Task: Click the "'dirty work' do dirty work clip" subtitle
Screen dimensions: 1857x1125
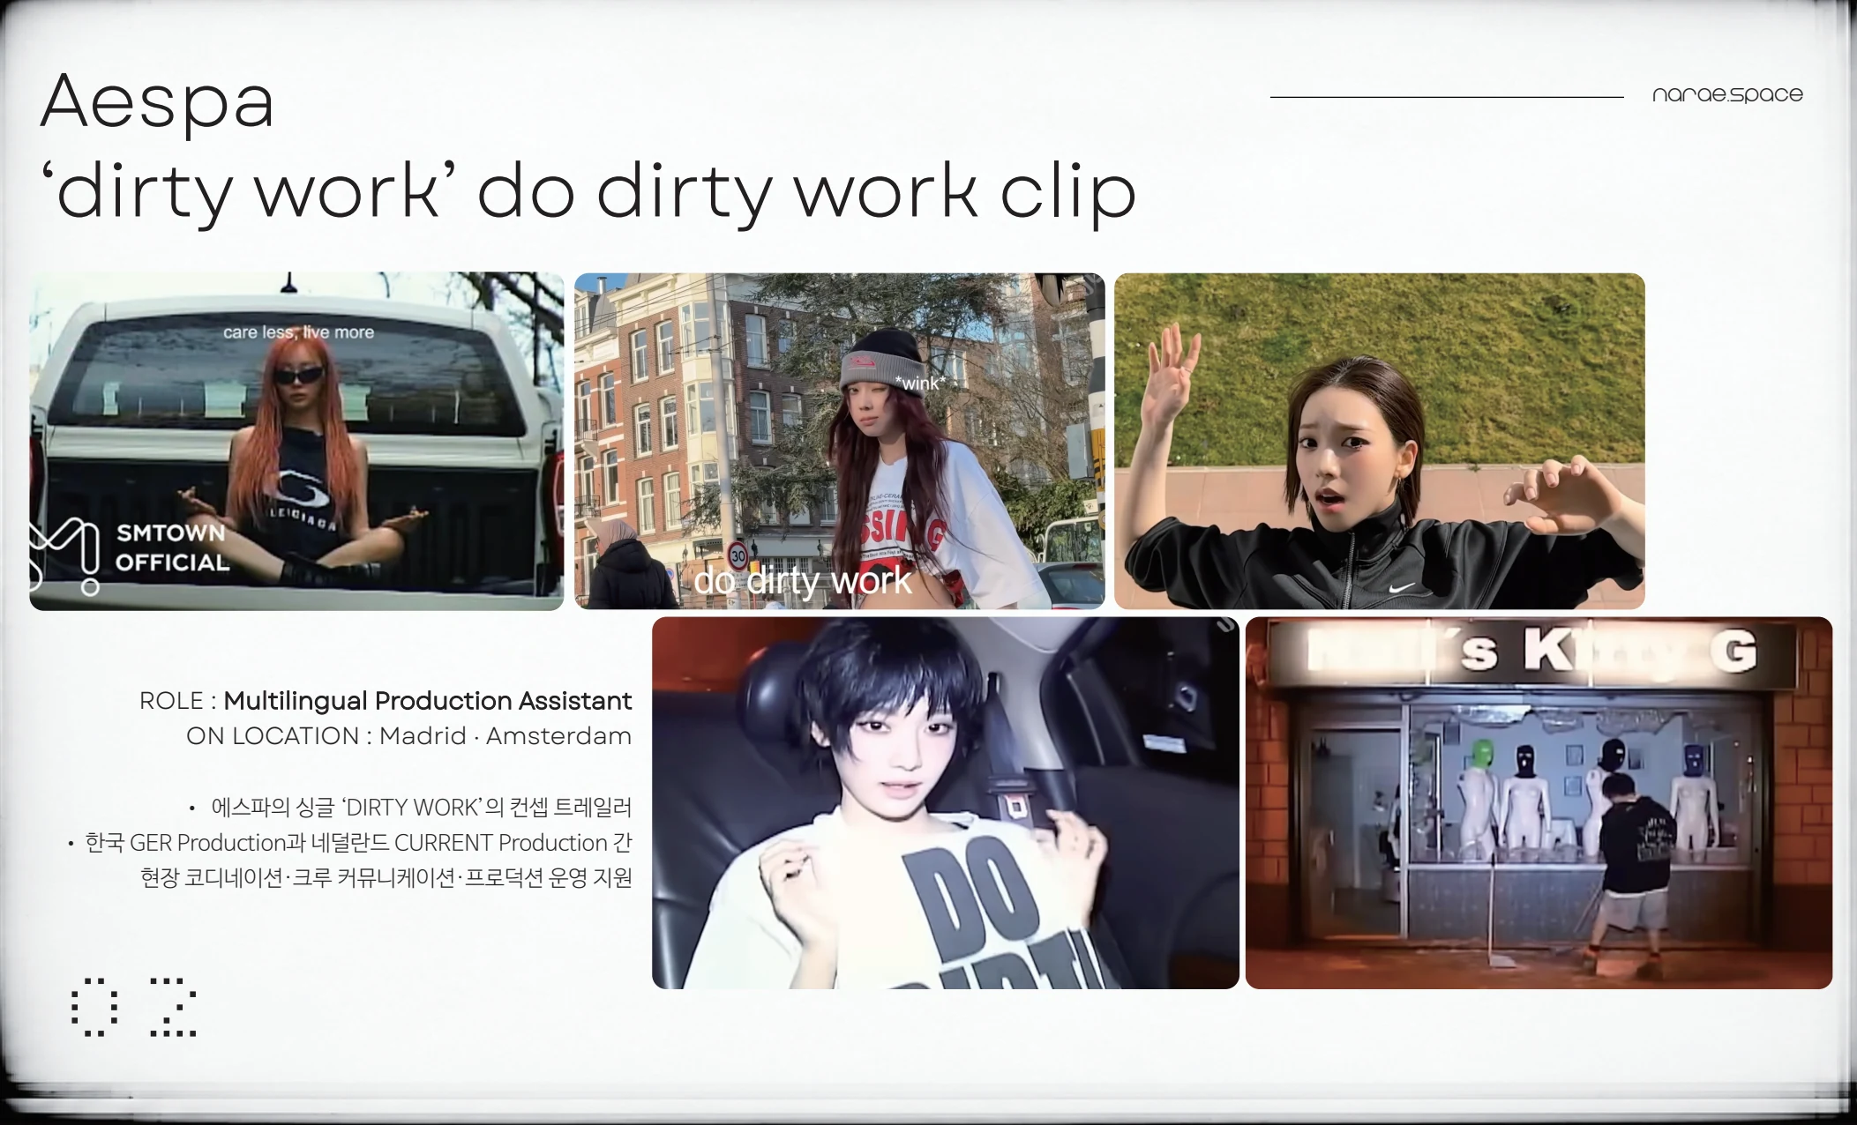Action: (588, 193)
